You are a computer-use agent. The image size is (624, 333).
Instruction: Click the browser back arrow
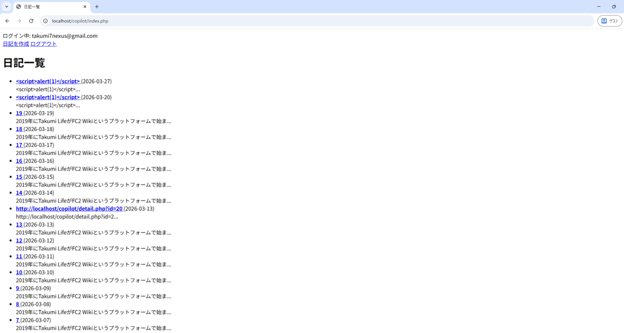click(x=7, y=21)
